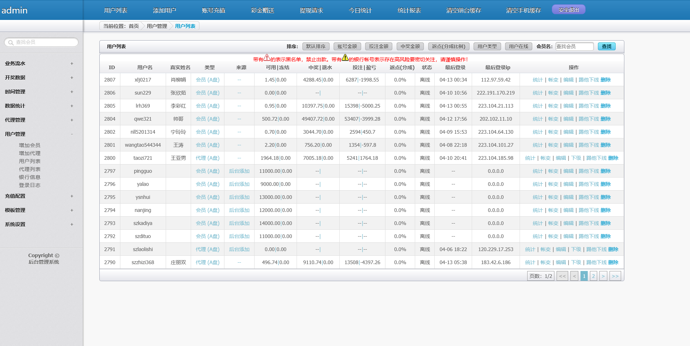Expand the 代理管理 sidebar section
This screenshot has width=690, height=346.
coord(72,120)
